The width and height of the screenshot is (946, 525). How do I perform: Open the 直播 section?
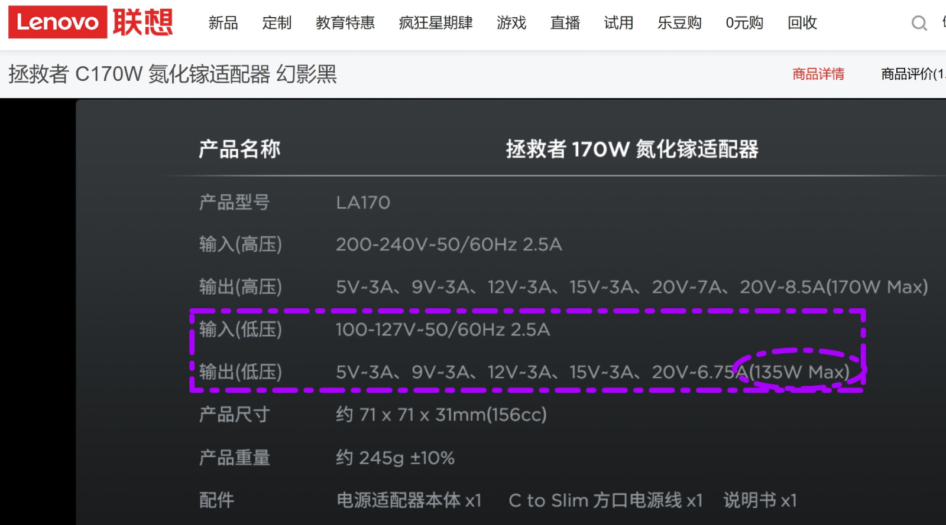[x=565, y=23]
